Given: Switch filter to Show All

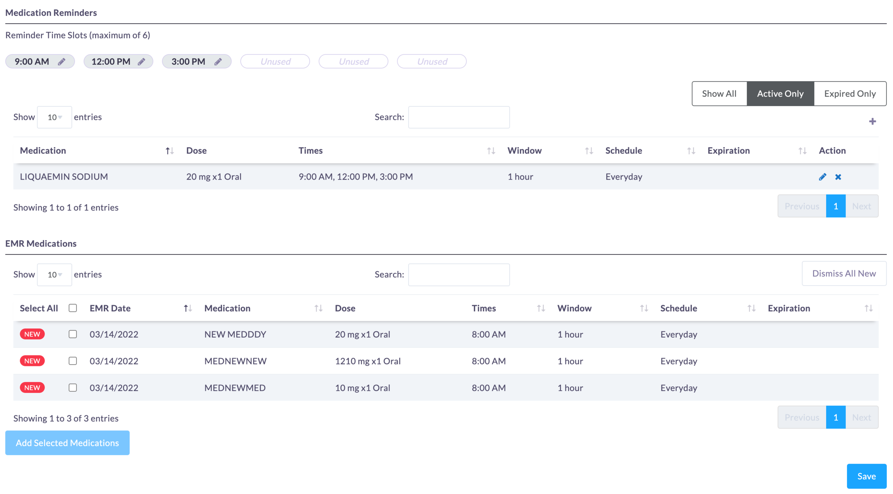Looking at the screenshot, I should point(719,94).
